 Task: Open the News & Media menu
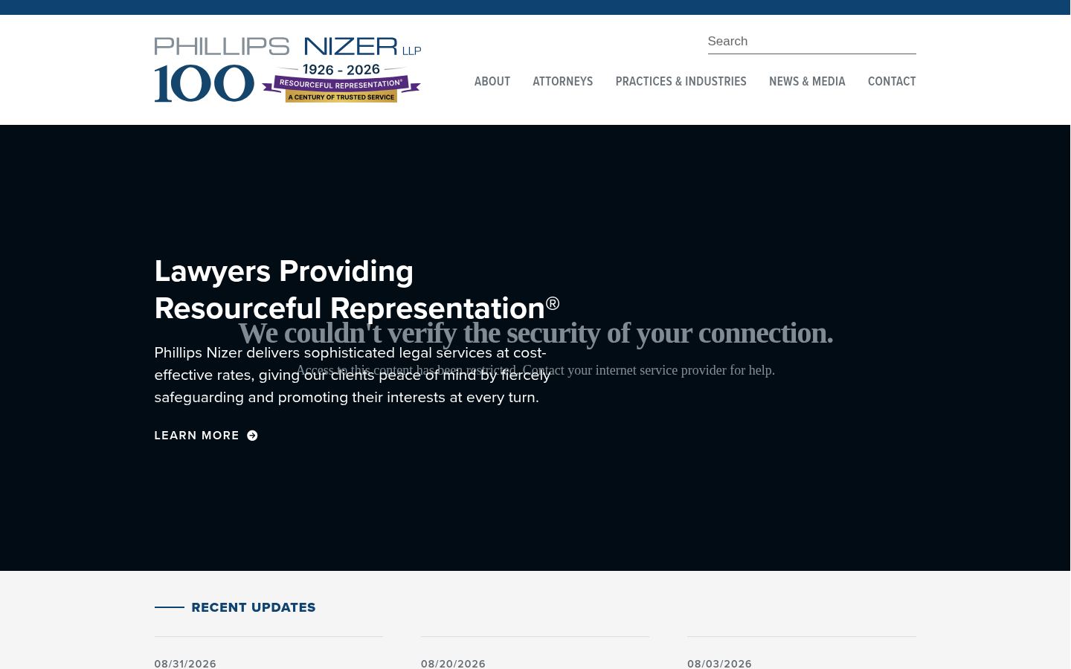click(x=807, y=82)
